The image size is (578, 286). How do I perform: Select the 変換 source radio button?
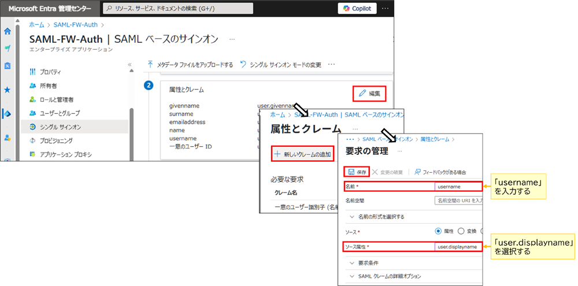pos(461,231)
